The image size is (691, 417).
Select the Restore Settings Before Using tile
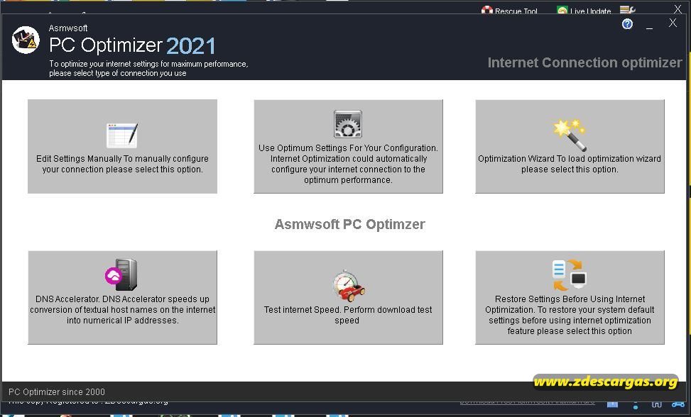point(570,297)
